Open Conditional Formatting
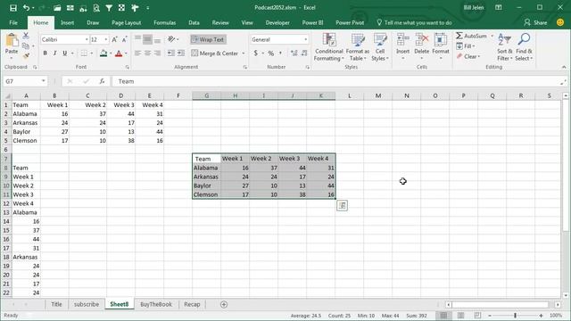Image resolution: width=571 pixels, height=321 pixels. 329,47
